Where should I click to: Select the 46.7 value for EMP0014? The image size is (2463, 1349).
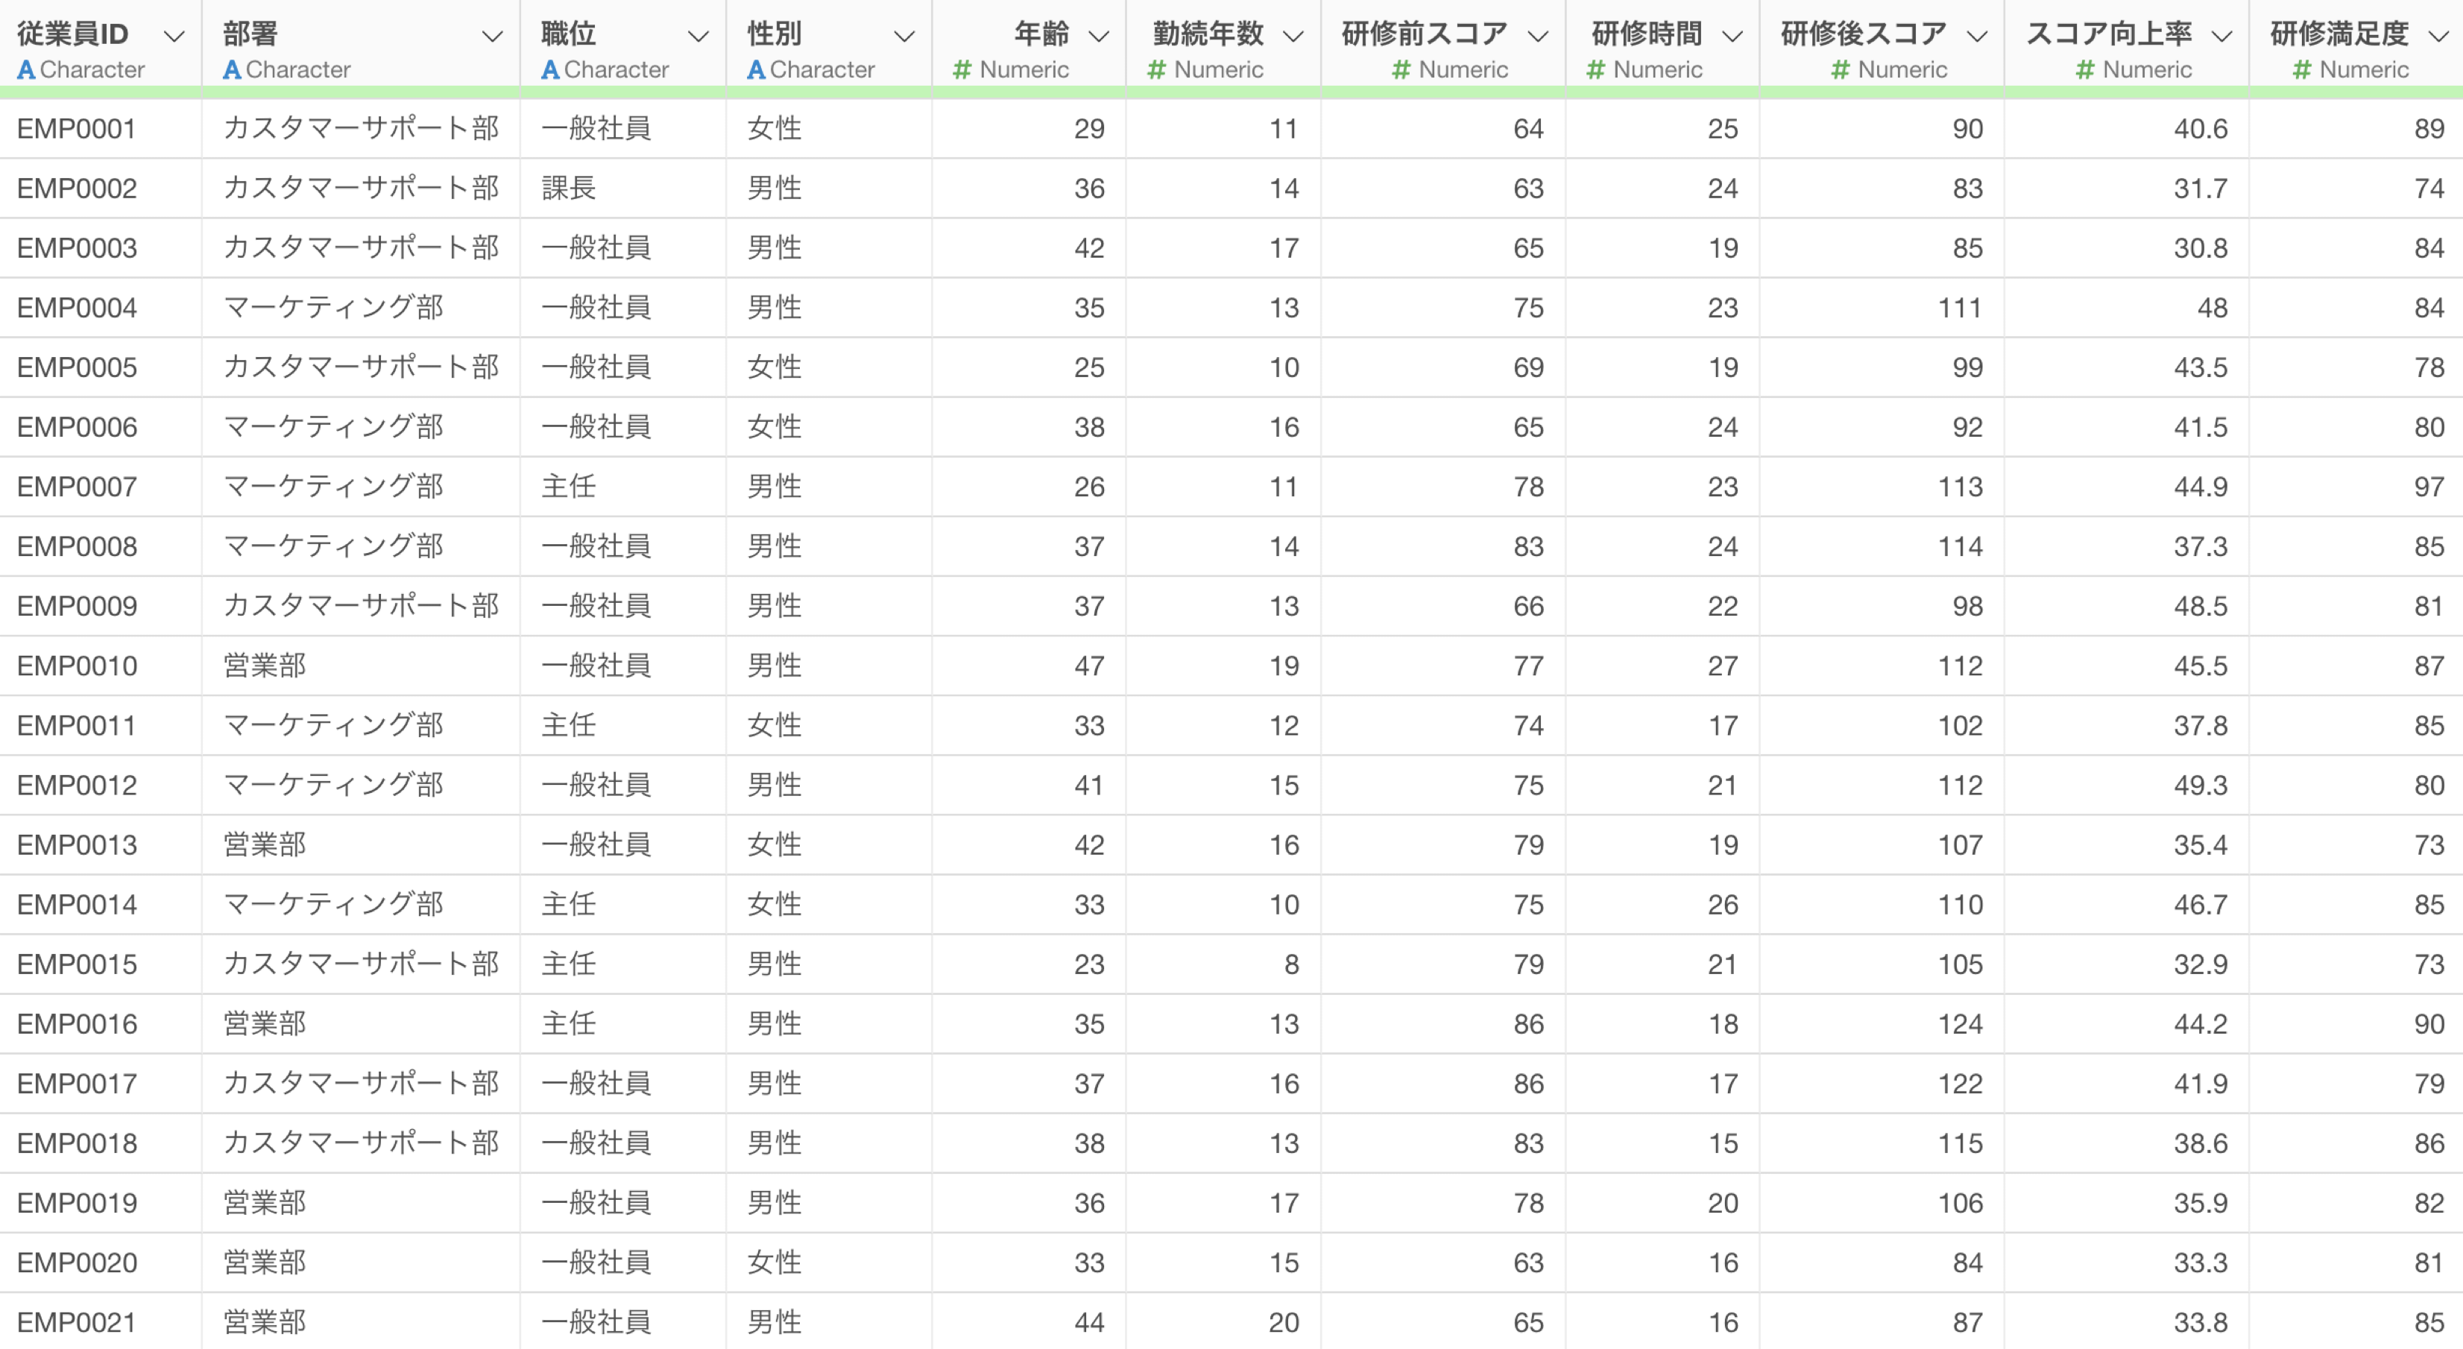[2127, 905]
